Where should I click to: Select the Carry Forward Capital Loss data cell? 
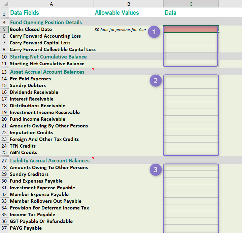[x=191, y=43]
